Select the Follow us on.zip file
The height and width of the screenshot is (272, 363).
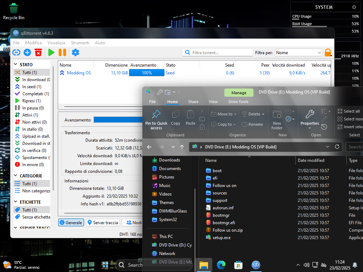(x=228, y=230)
